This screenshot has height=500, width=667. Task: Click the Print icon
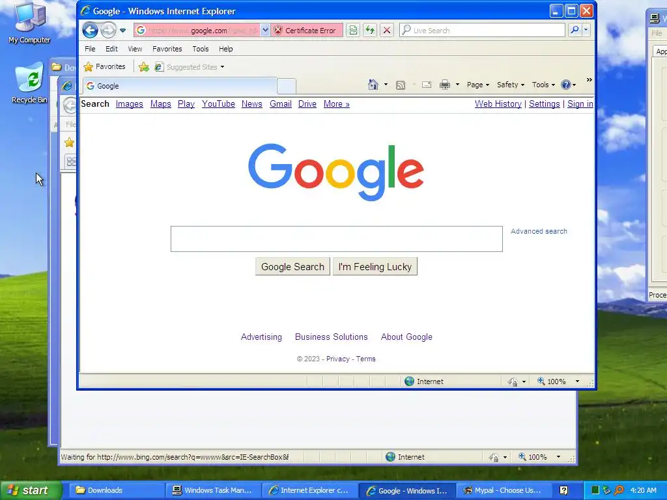[444, 85]
